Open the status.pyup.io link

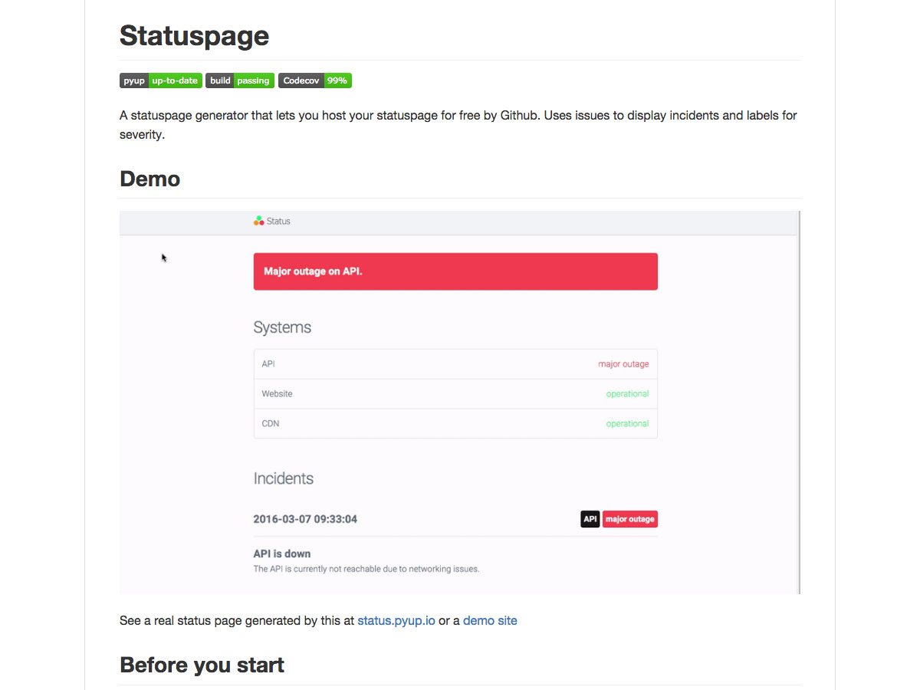click(396, 620)
